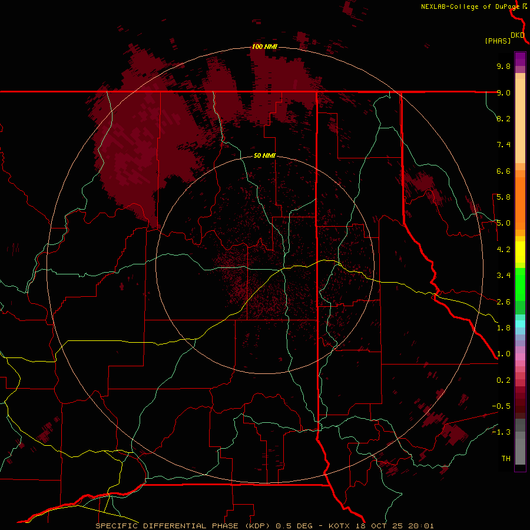Click the [PHAS] legend header

click(x=498, y=41)
